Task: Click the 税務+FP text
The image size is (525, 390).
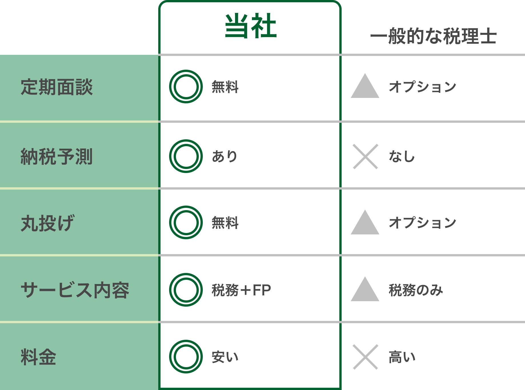Action: (241, 290)
